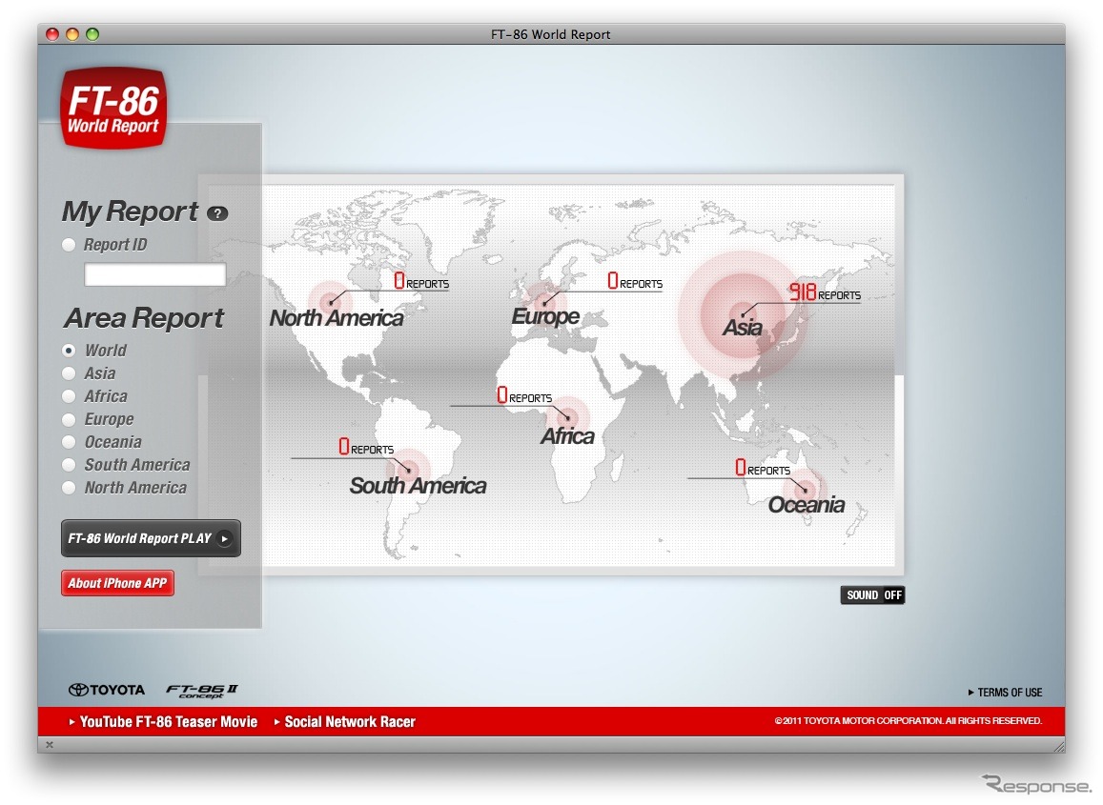Click the FT-86 II concept logo
1103x805 pixels.
[202, 691]
